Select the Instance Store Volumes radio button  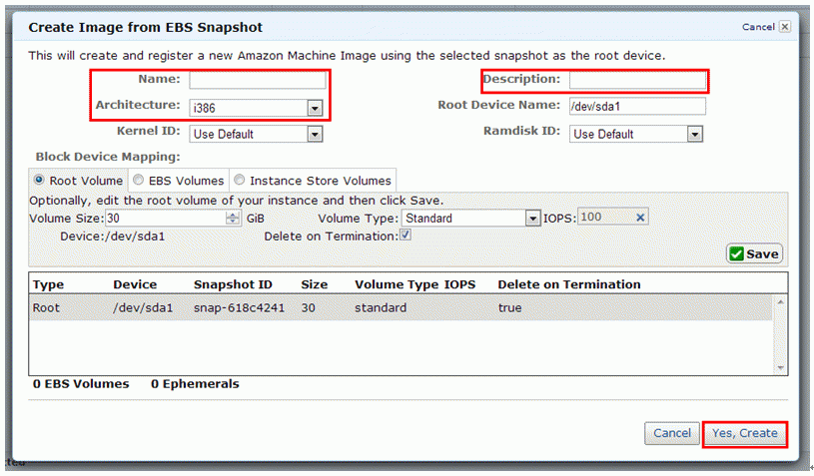pyautogui.click(x=239, y=180)
